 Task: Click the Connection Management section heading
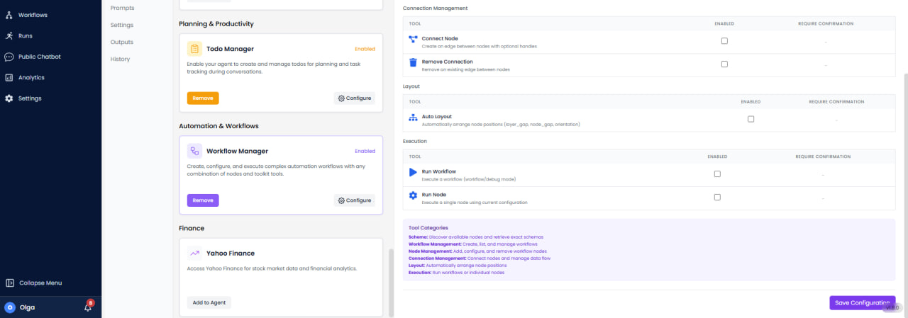435,8
